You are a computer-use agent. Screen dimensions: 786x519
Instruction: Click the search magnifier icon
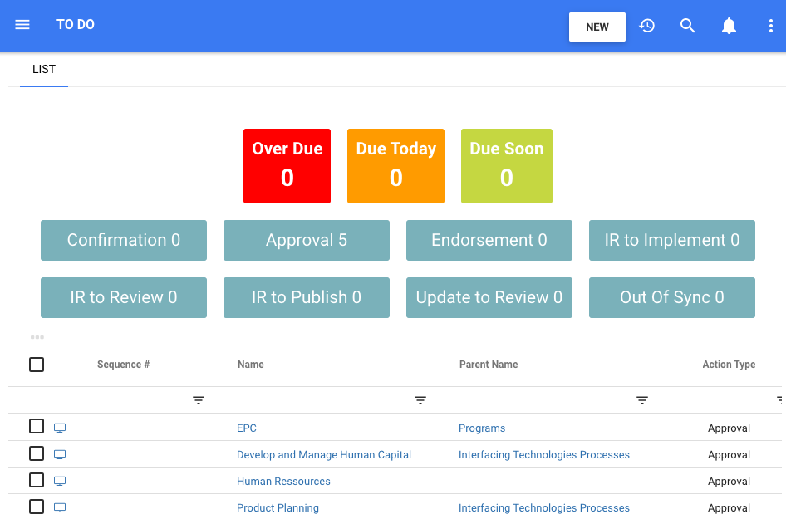click(687, 26)
